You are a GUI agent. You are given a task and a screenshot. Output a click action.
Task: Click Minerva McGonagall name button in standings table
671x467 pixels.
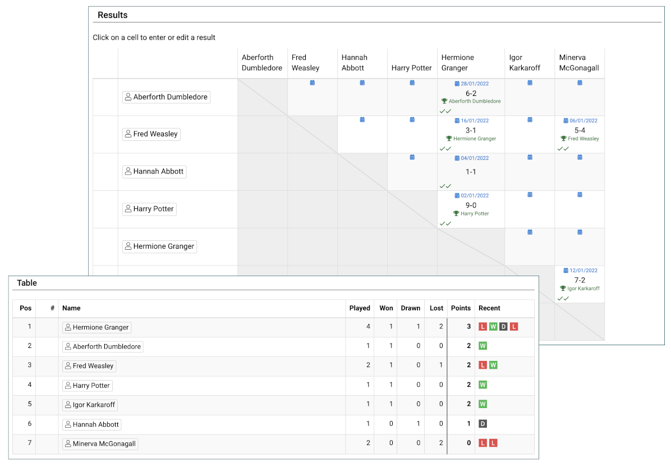(100, 444)
